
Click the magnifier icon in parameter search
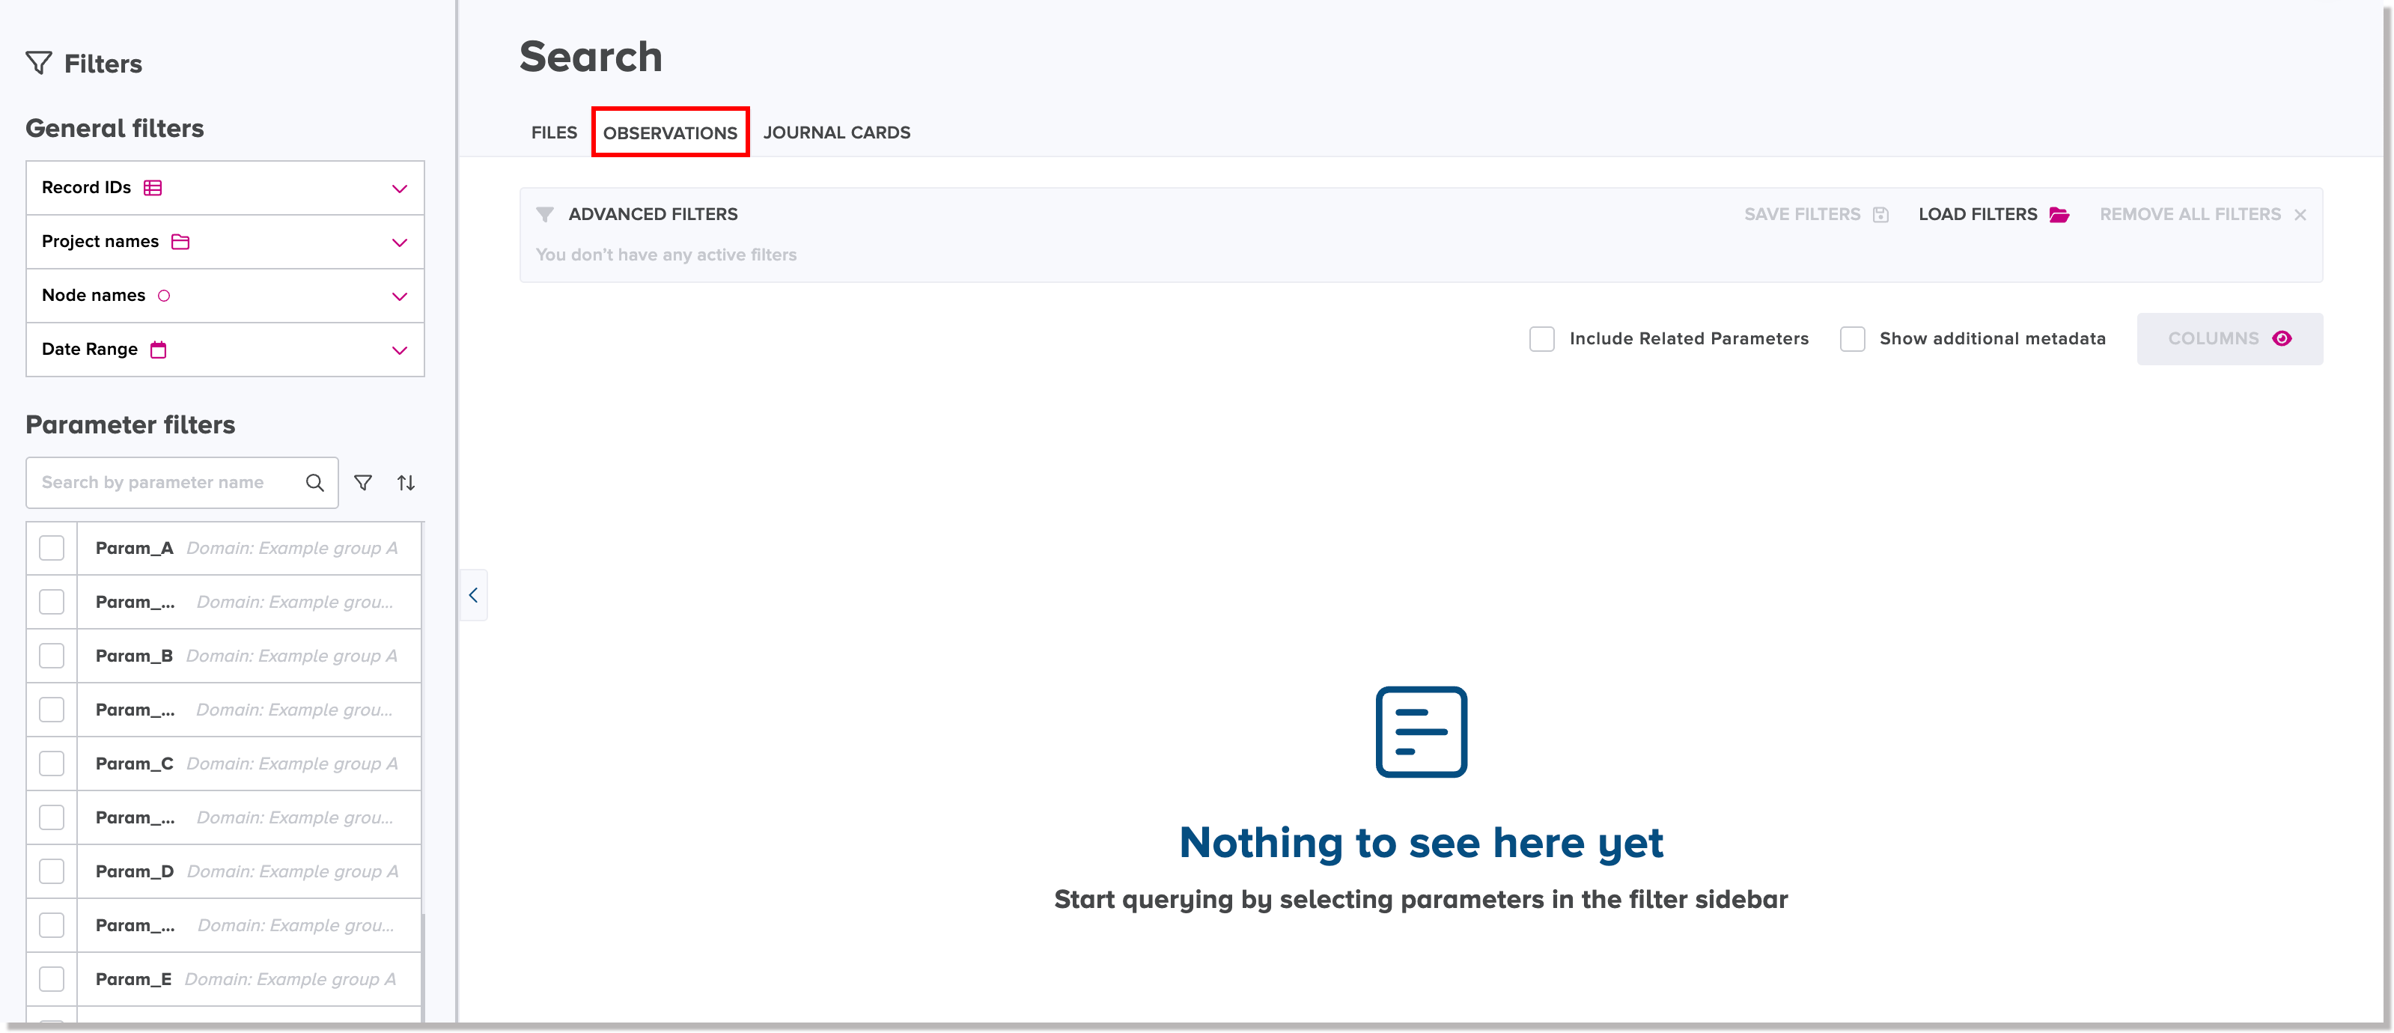coord(315,482)
